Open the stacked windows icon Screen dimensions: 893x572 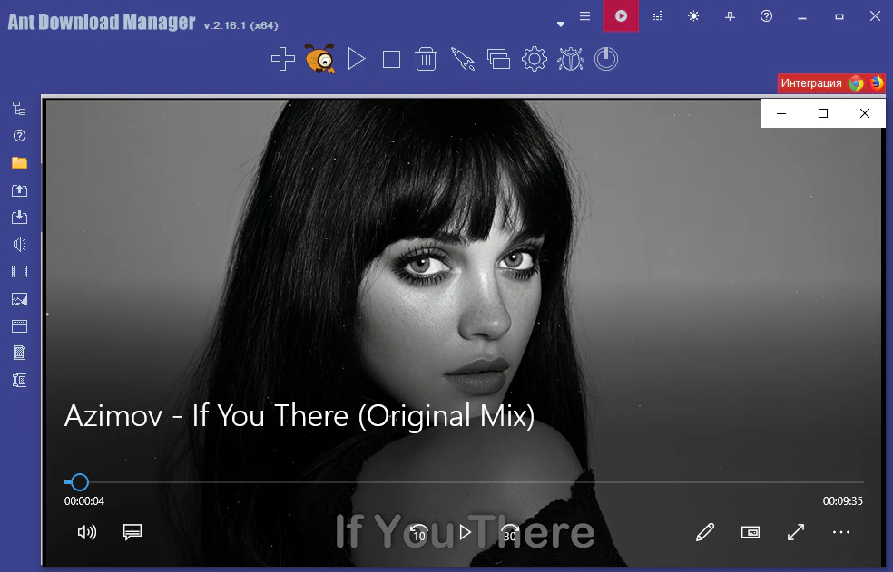click(x=498, y=59)
